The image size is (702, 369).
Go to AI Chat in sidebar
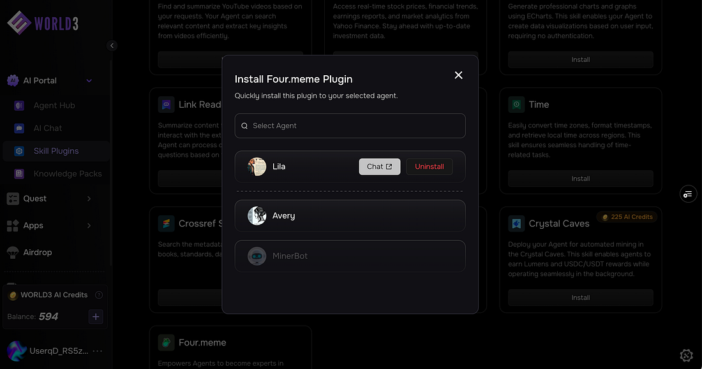coord(47,128)
